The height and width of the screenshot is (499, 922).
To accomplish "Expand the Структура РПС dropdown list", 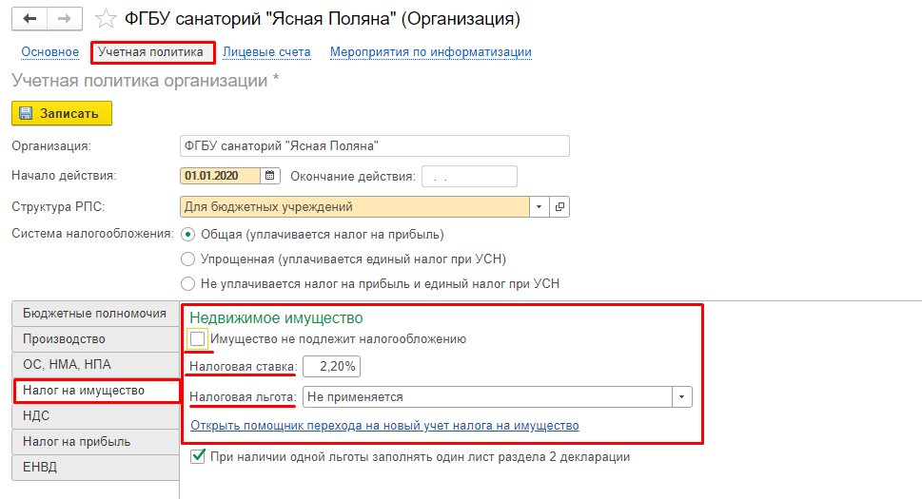I will [x=539, y=206].
